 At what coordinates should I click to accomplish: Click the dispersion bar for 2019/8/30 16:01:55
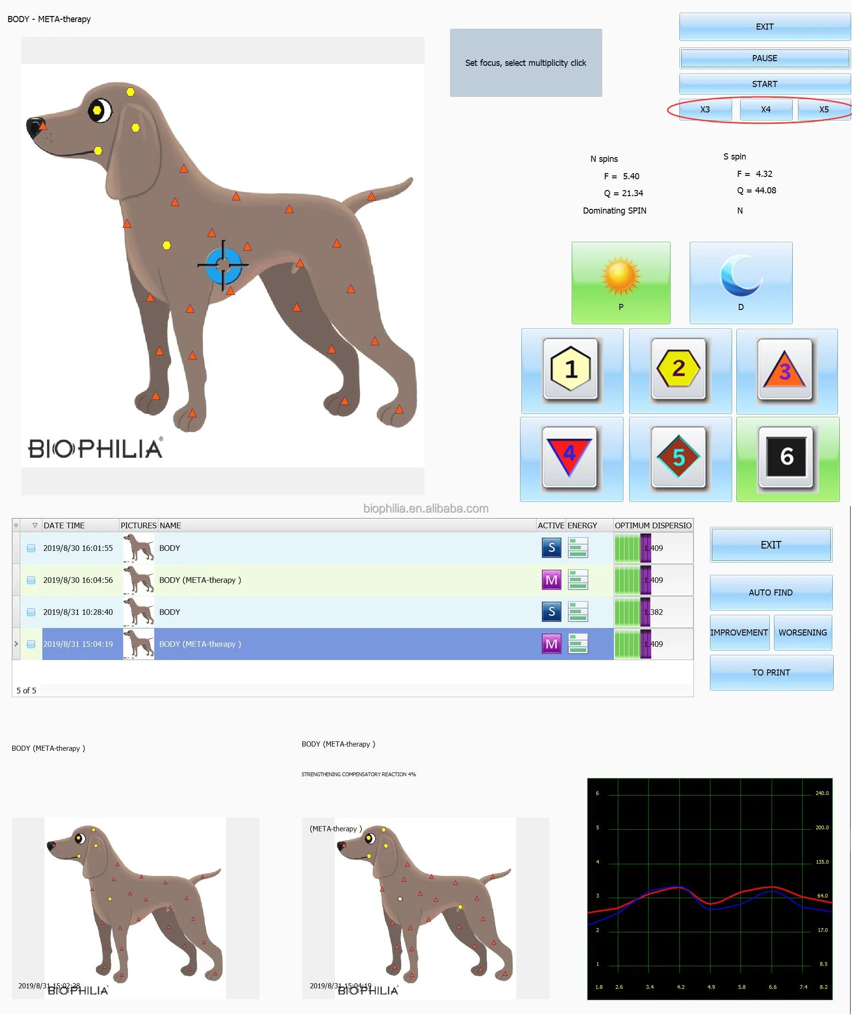click(x=653, y=548)
